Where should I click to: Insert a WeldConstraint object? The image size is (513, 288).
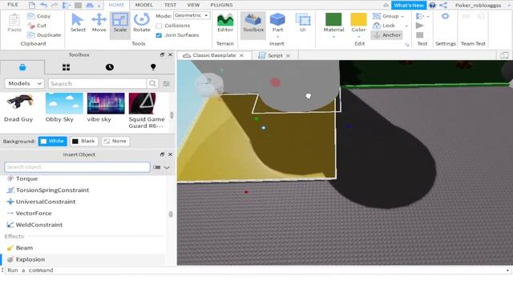coord(83,225)
